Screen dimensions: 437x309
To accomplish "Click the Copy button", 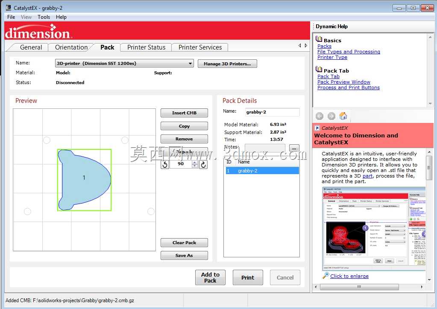I will coord(184,126).
